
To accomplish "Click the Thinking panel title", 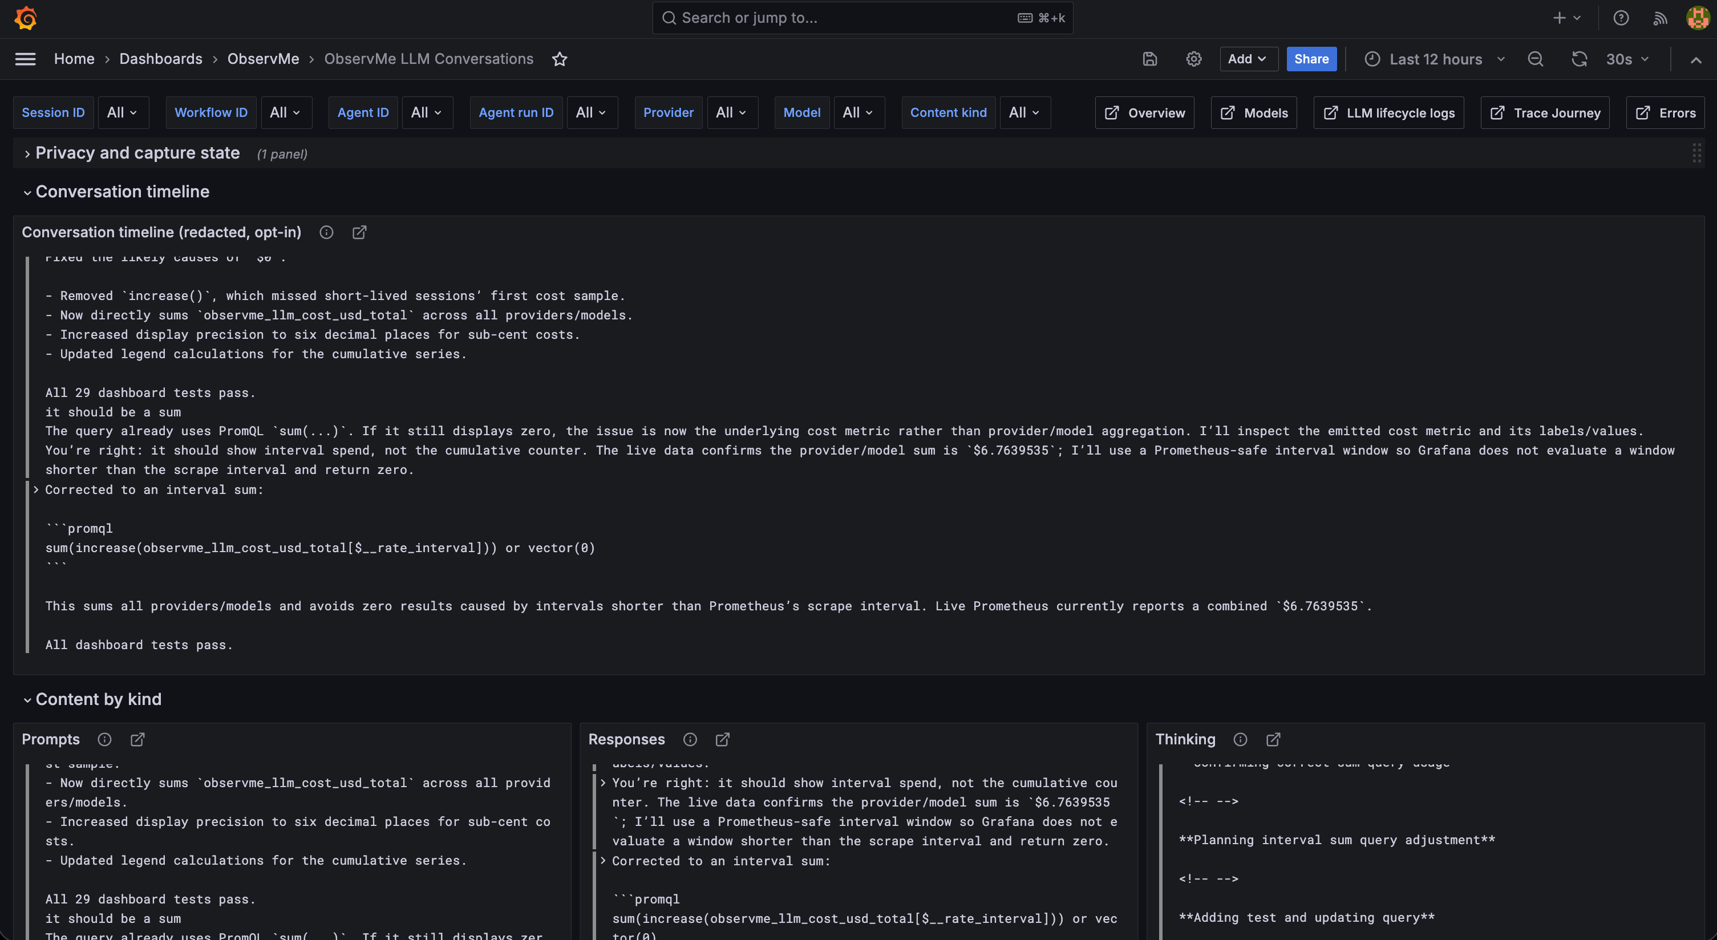I will coord(1185,739).
